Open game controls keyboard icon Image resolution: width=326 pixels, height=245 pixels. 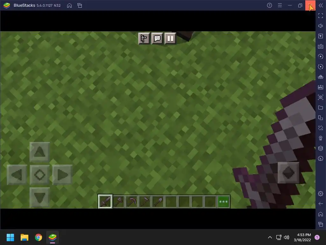[x=321, y=46]
